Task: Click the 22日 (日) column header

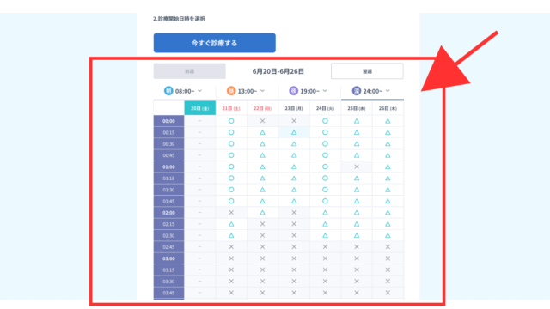Action: coord(262,108)
